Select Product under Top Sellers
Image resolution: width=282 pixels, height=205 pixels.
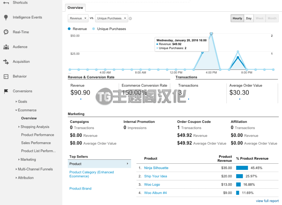coord(99,164)
